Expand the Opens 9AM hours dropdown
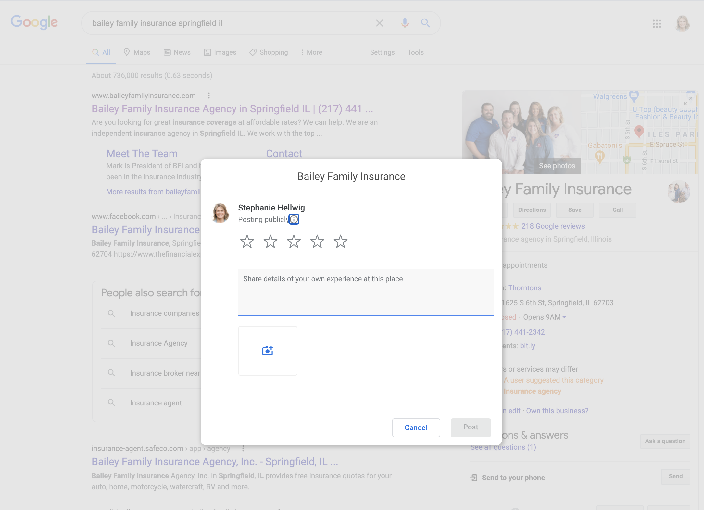The image size is (704, 510). [564, 317]
